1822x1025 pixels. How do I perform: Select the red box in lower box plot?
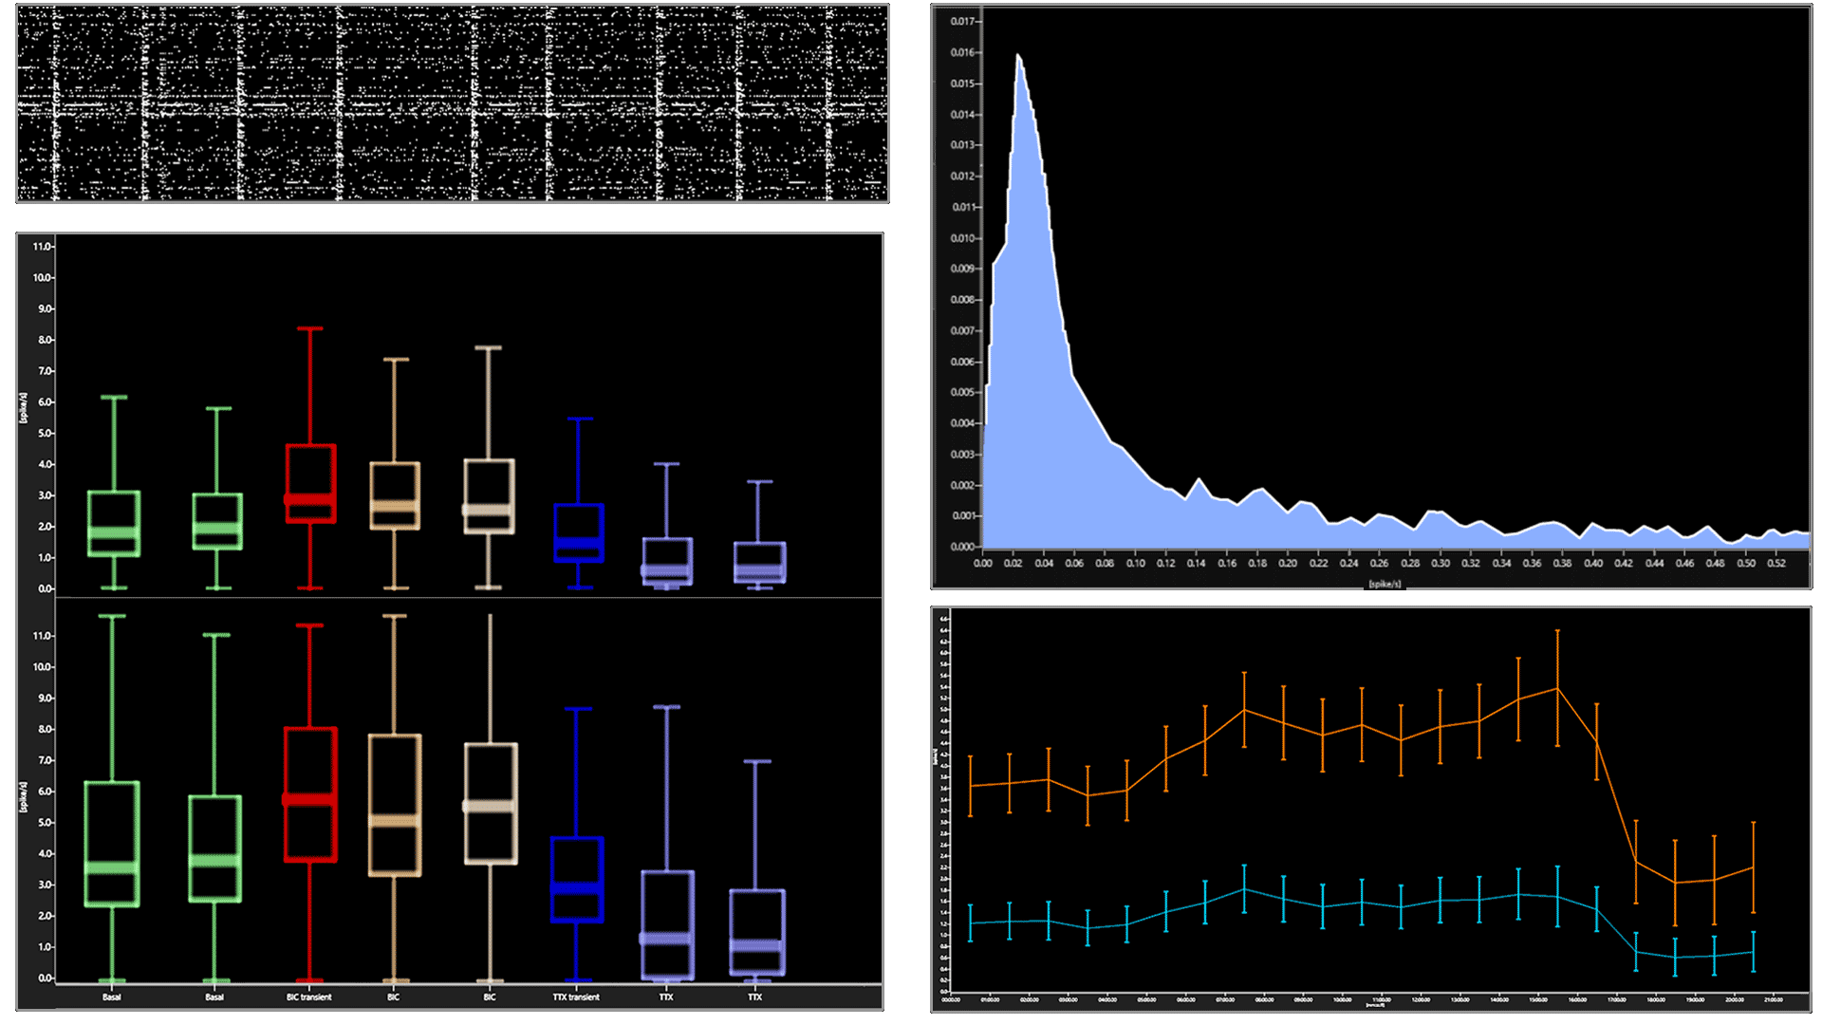(x=310, y=794)
